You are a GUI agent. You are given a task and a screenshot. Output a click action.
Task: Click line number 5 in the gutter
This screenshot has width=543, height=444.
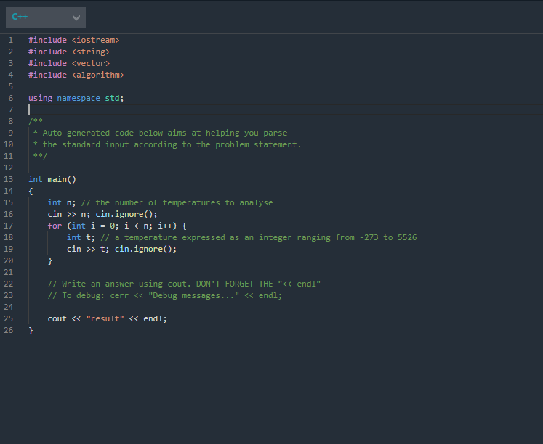click(x=11, y=86)
